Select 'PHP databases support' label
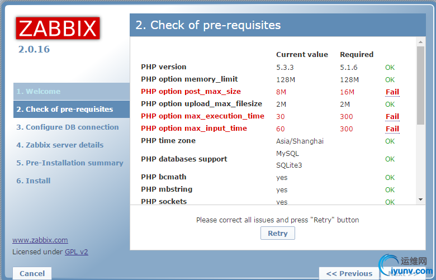436x280 pixels. (x=184, y=159)
